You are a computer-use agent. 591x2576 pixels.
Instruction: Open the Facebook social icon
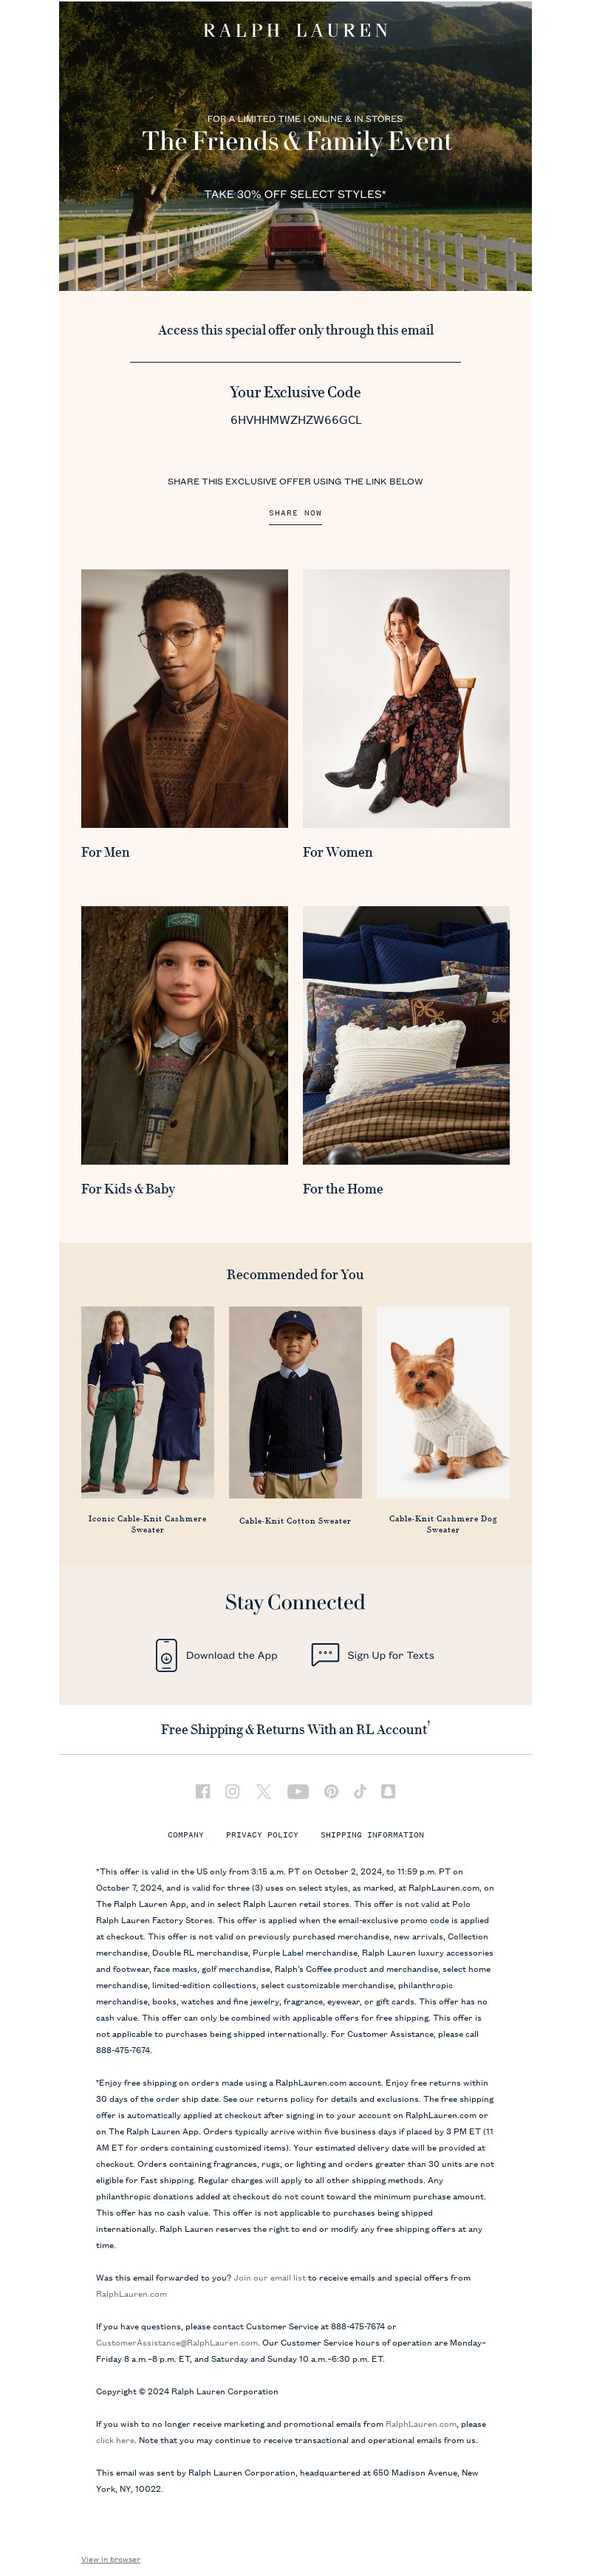(203, 1791)
